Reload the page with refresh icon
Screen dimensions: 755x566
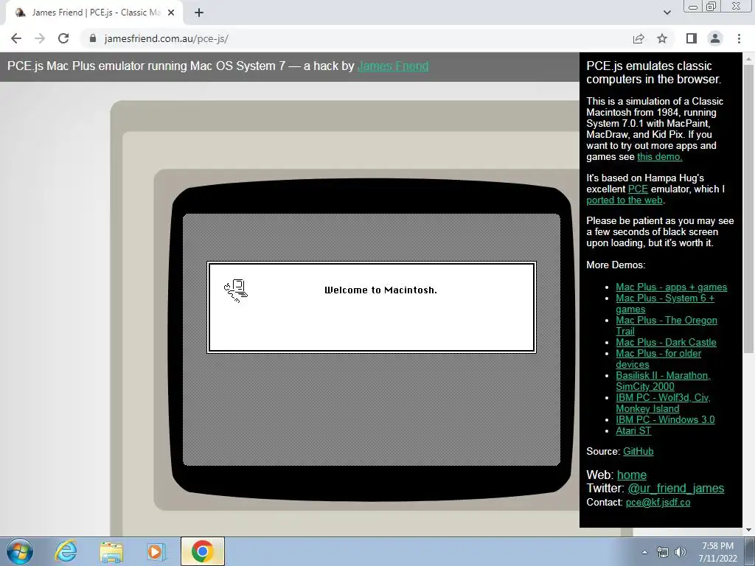[x=63, y=38]
